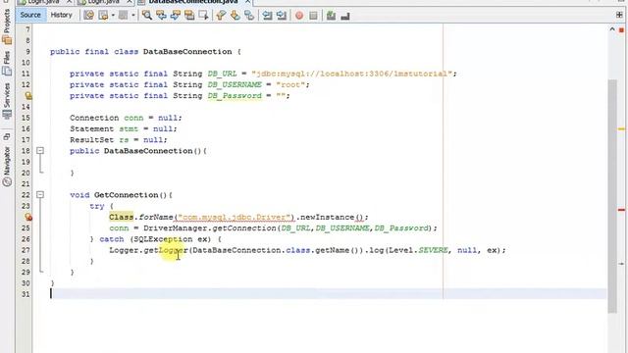Toggle Rectangular Selection mode
This screenshot has height=353, width=628.
(203, 16)
